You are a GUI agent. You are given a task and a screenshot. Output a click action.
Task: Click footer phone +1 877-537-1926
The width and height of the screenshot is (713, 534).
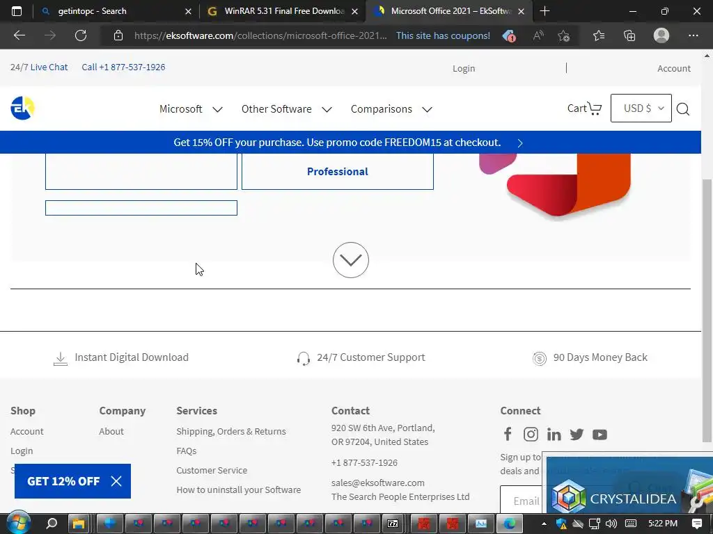click(x=364, y=462)
